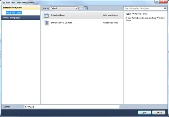This screenshot has width=169, height=117.
Task: Switch to medium icons view
Action: click(86, 8)
